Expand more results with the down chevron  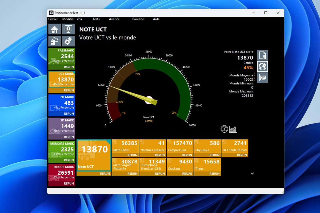pyautogui.click(x=252, y=174)
